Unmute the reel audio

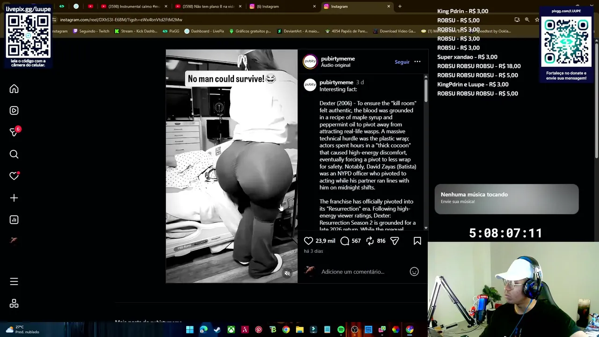click(287, 273)
